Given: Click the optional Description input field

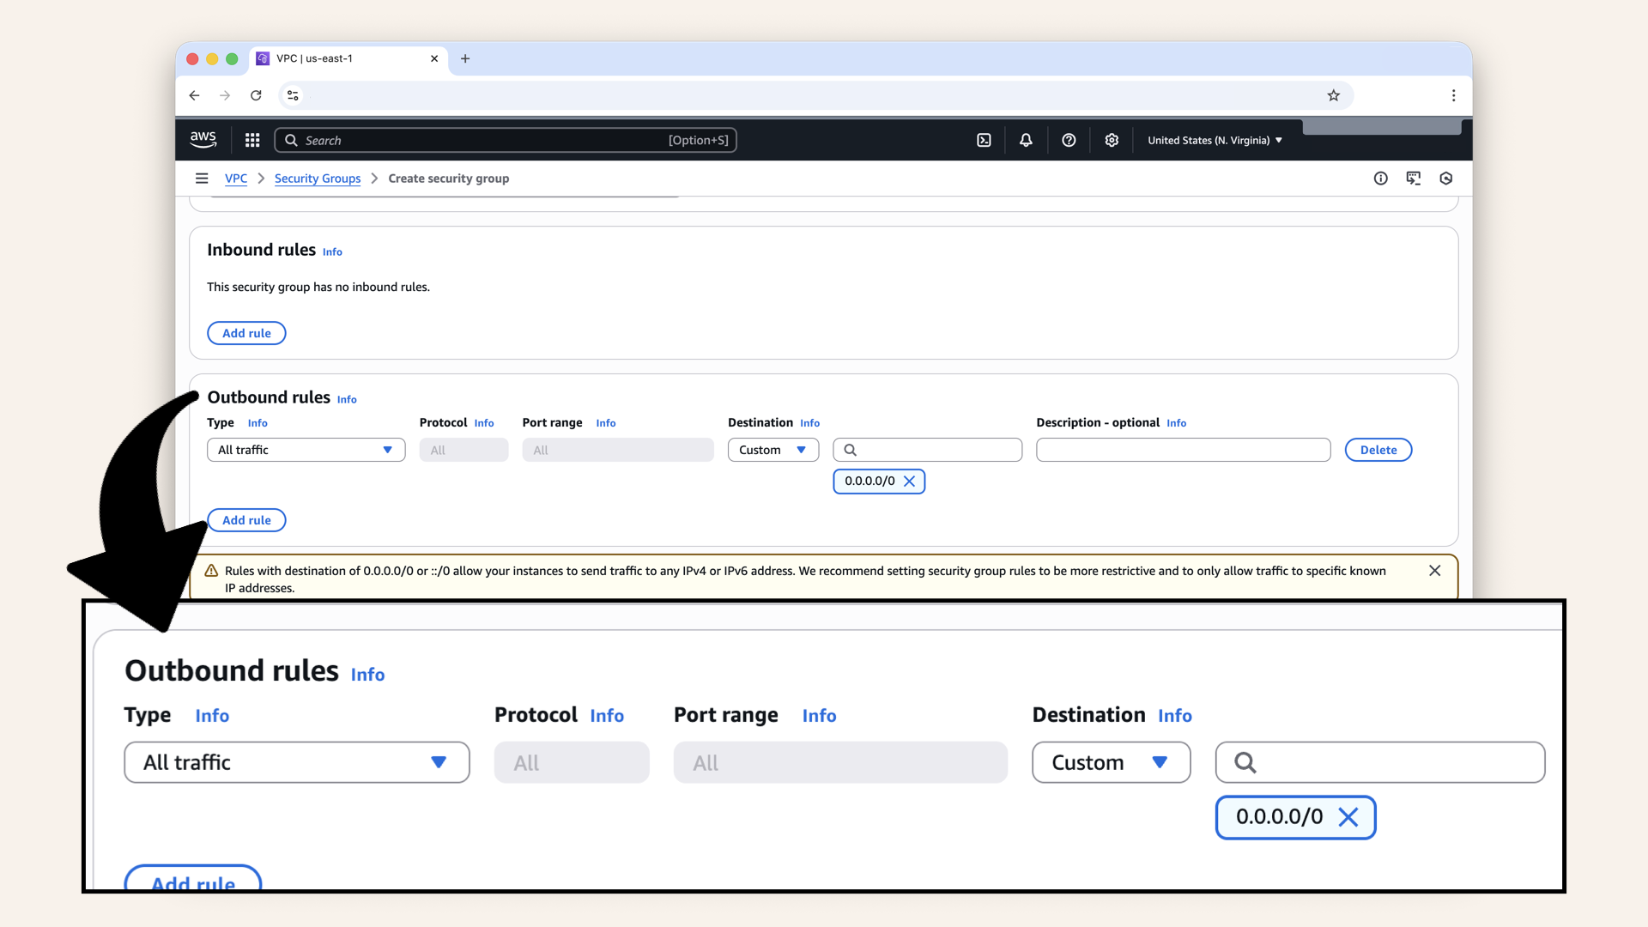Looking at the screenshot, I should tap(1183, 449).
